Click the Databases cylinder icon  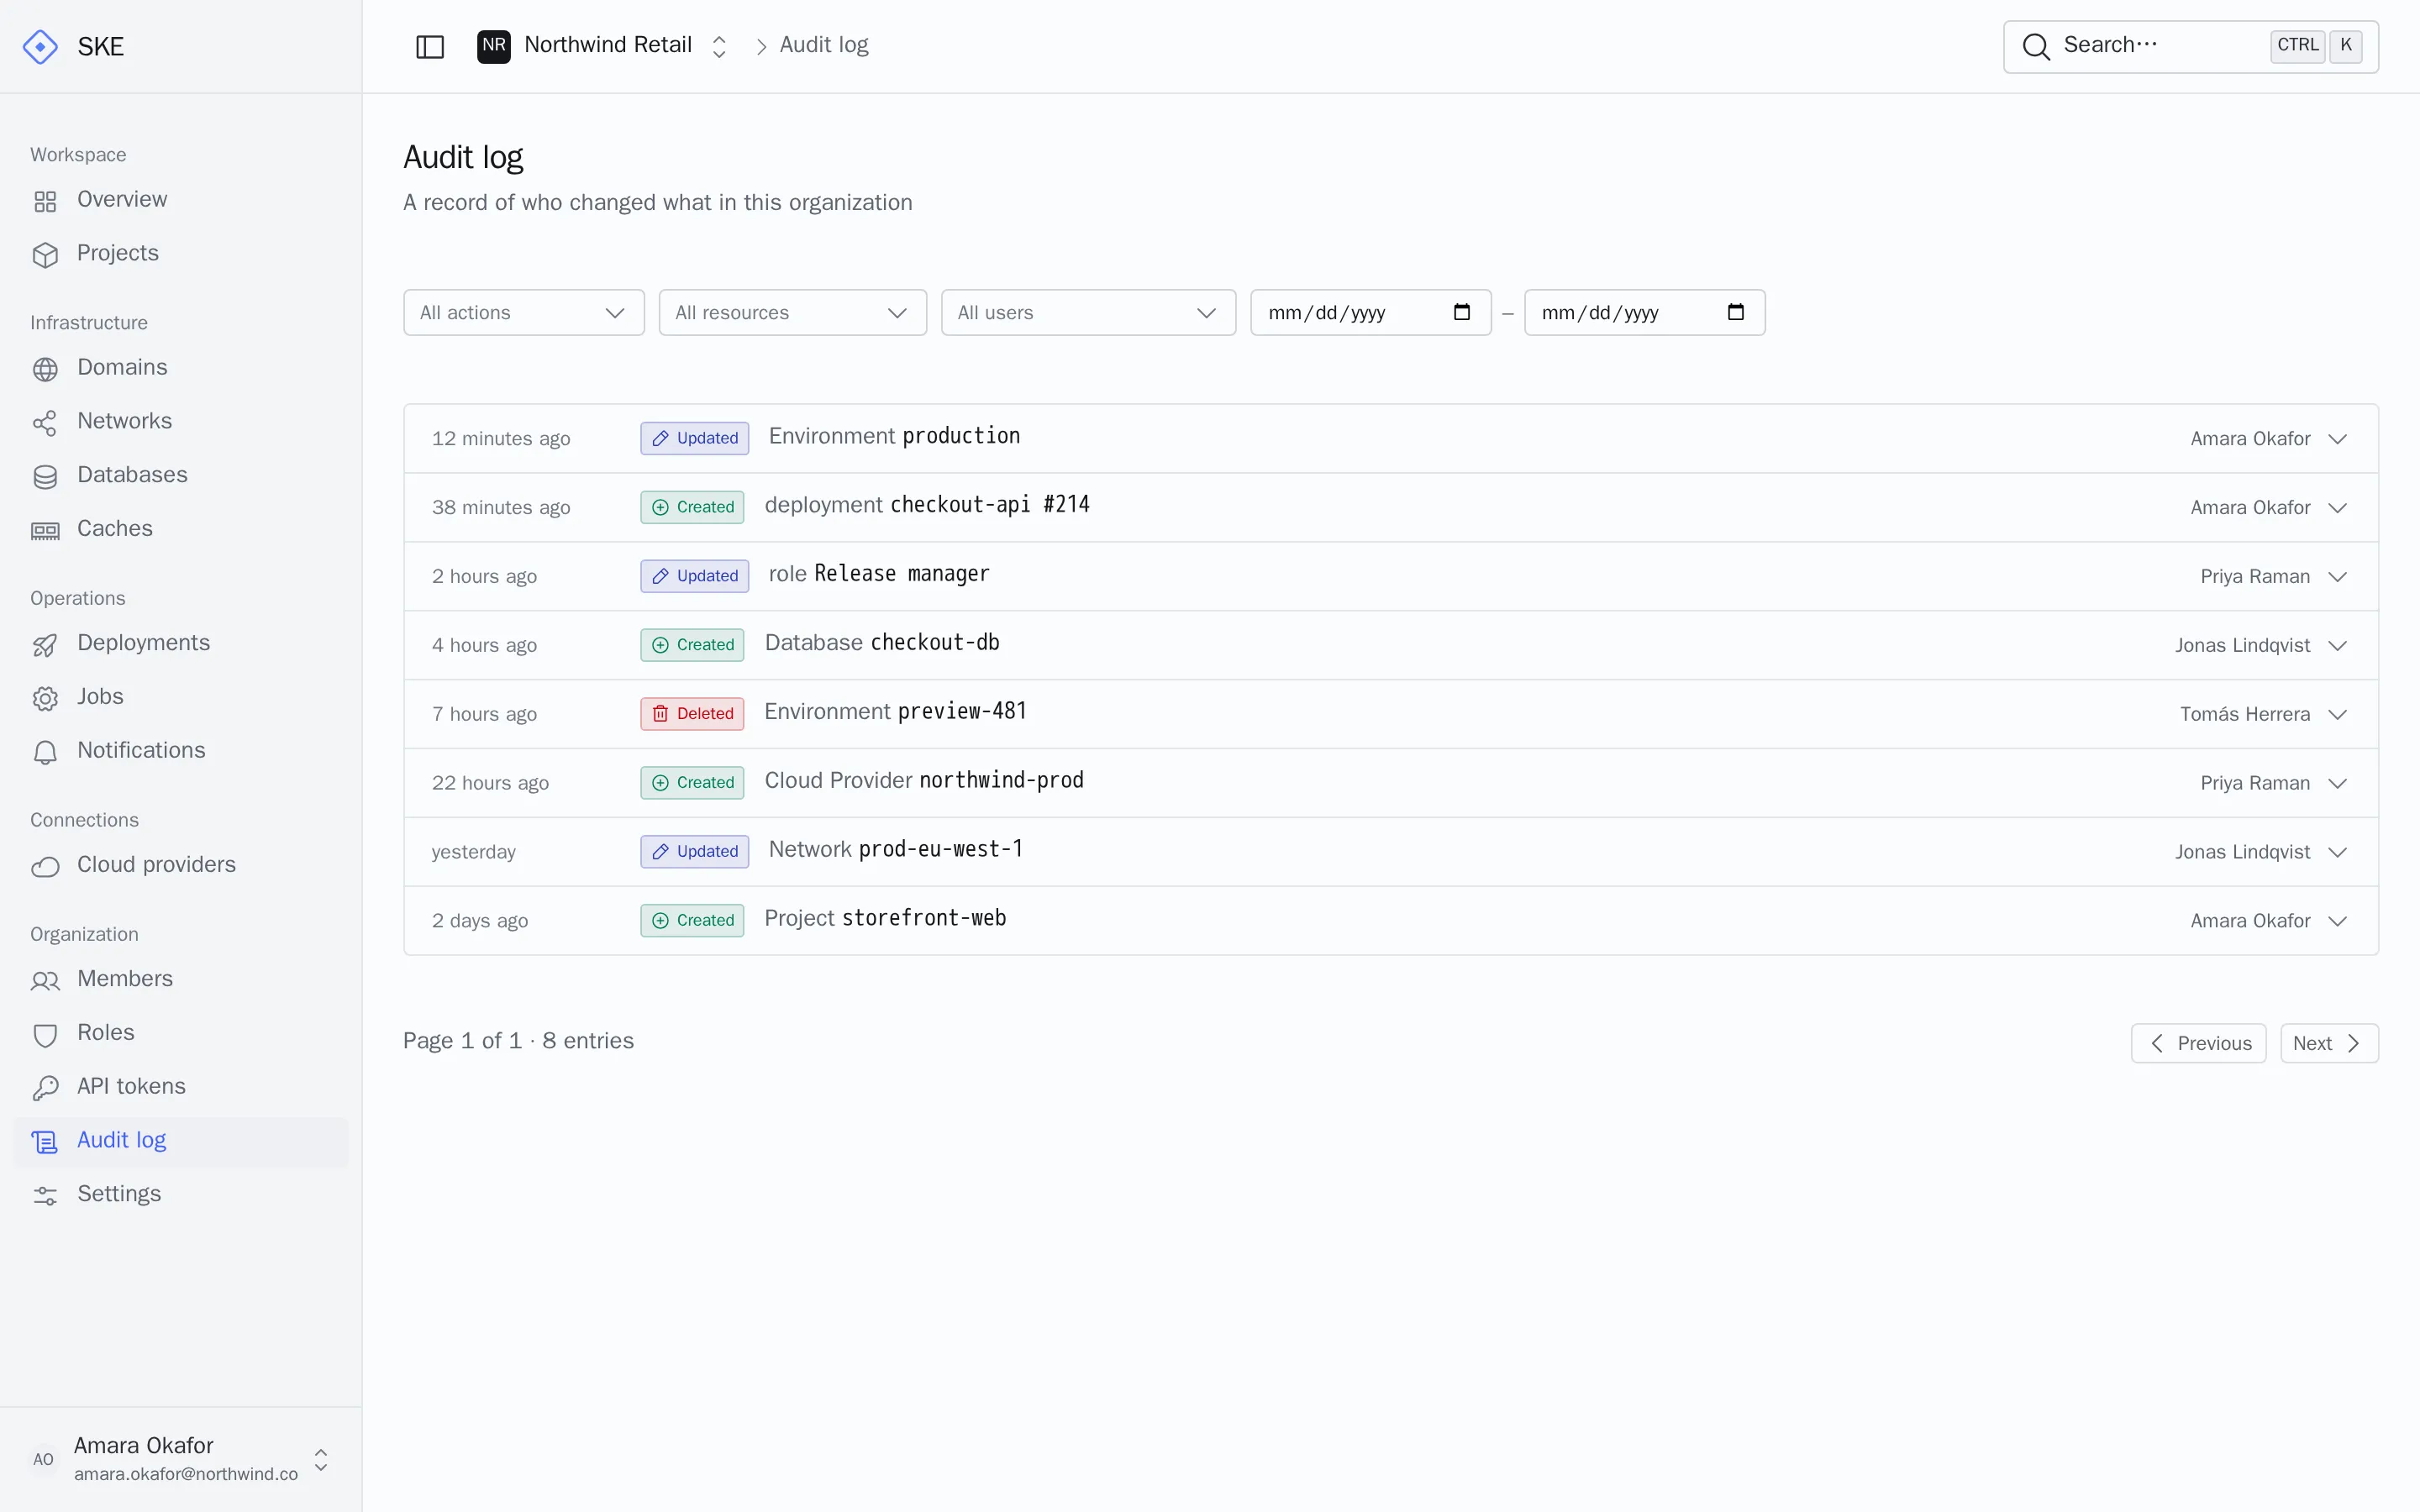coord(45,477)
